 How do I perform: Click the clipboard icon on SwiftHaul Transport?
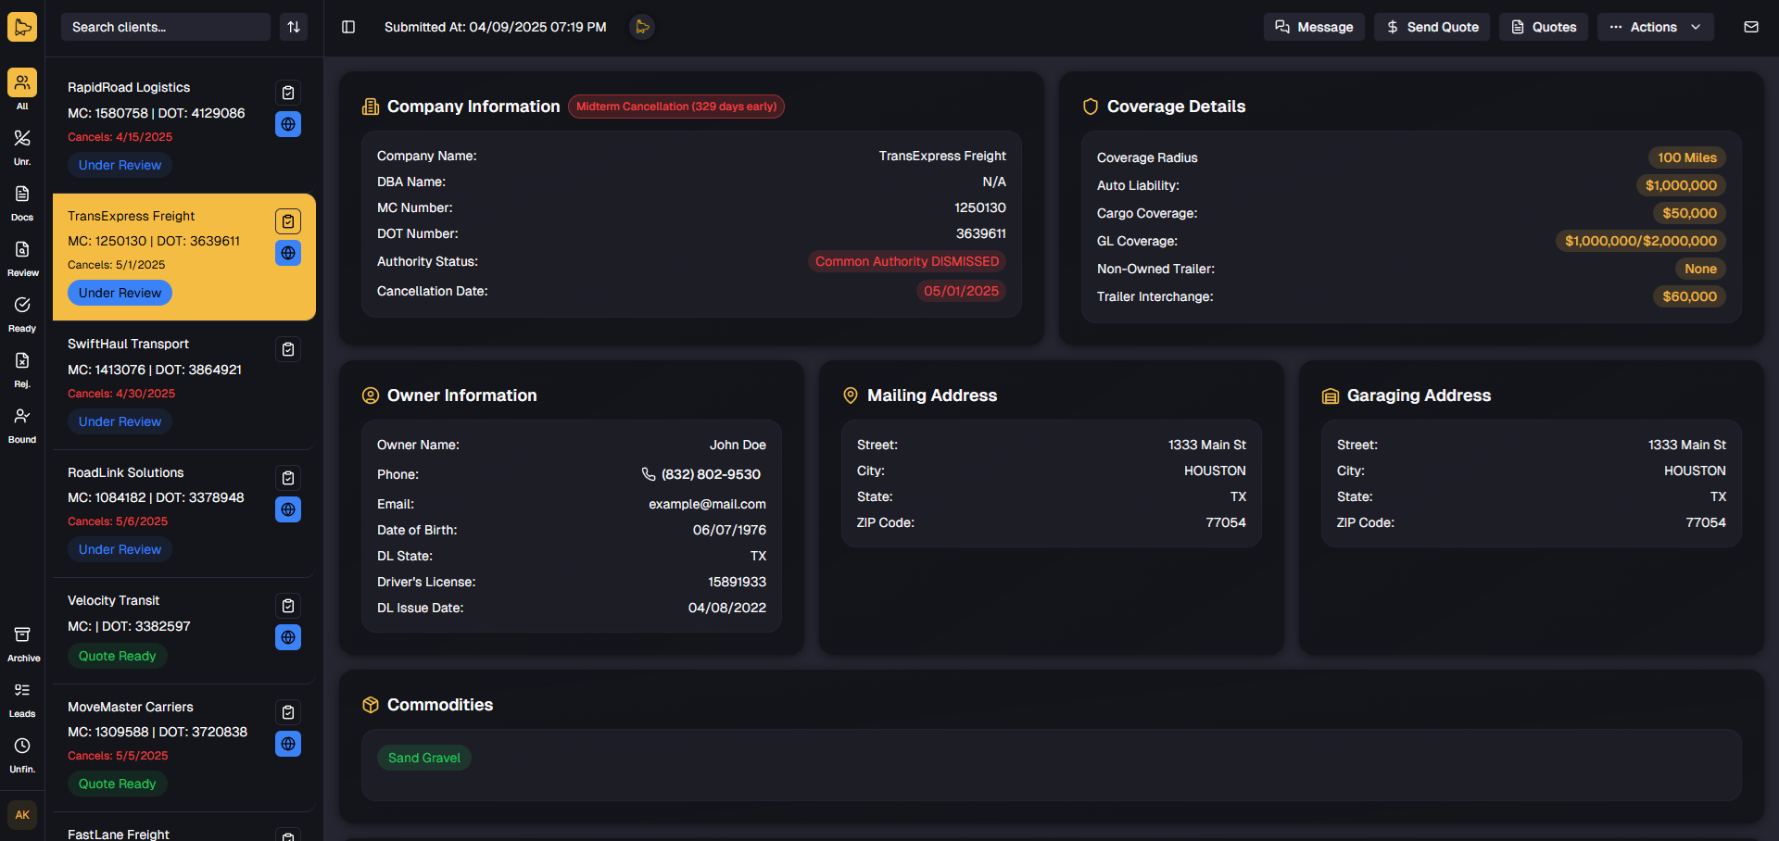[287, 348]
